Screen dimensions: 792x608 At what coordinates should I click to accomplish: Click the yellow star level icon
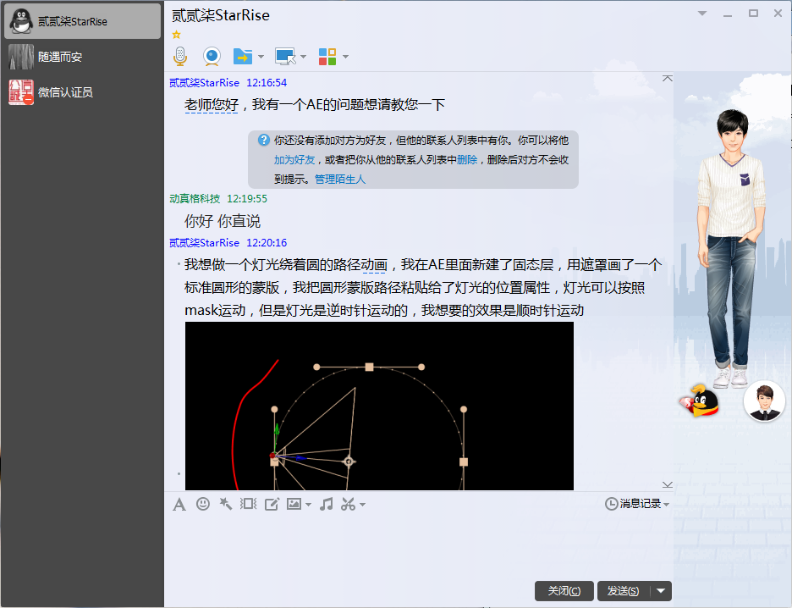point(176,35)
